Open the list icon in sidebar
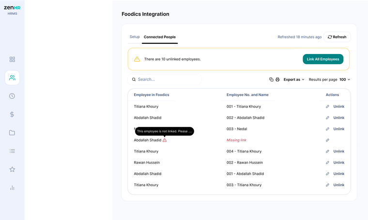 pos(12,151)
